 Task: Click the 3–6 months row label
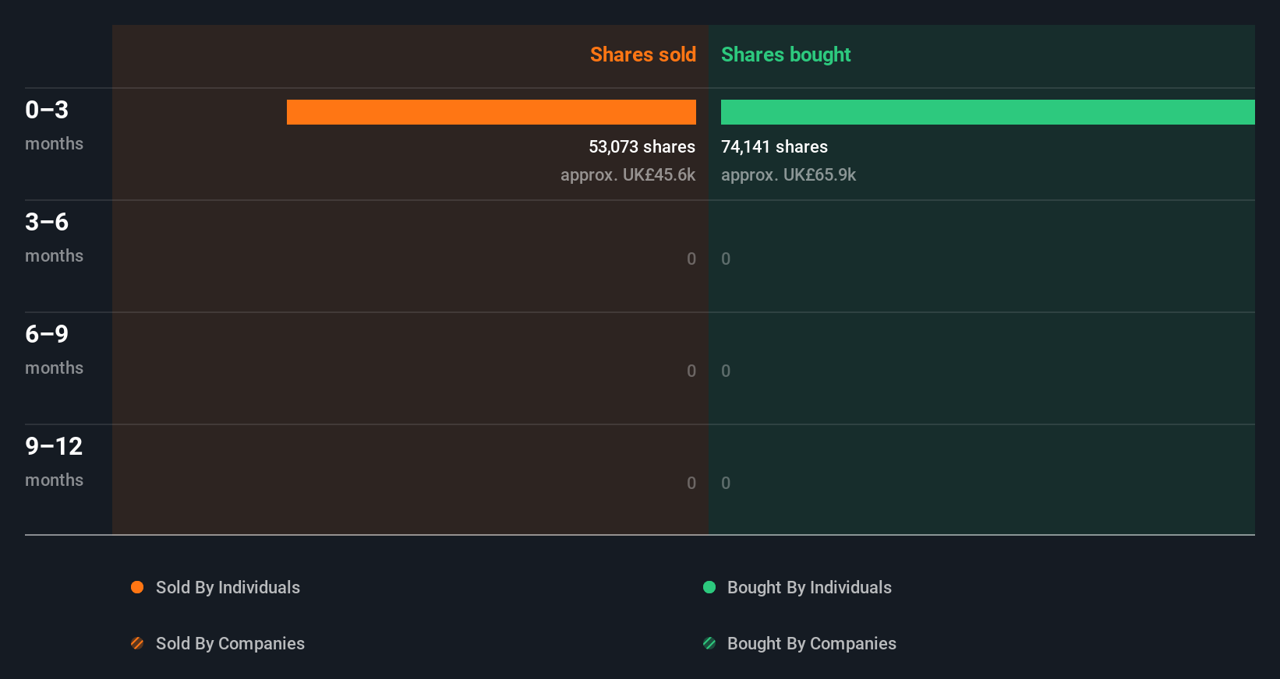(x=54, y=237)
